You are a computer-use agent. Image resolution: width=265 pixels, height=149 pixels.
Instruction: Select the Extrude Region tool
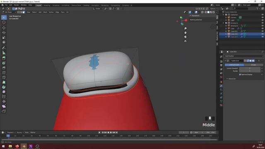pyautogui.click(x=4, y=58)
